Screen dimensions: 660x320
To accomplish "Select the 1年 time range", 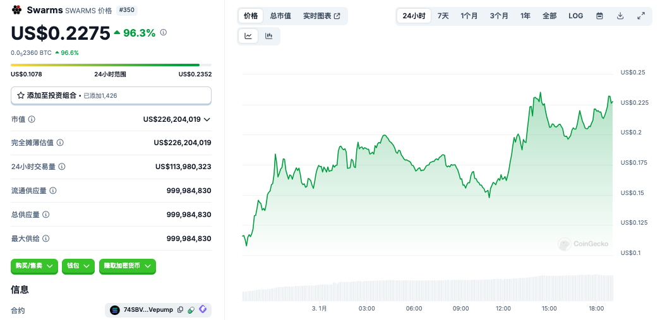I will pos(525,16).
